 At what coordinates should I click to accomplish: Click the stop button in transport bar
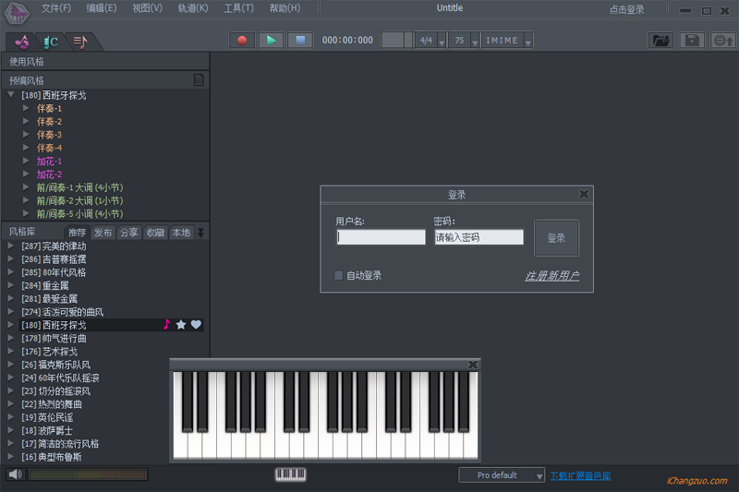click(298, 41)
